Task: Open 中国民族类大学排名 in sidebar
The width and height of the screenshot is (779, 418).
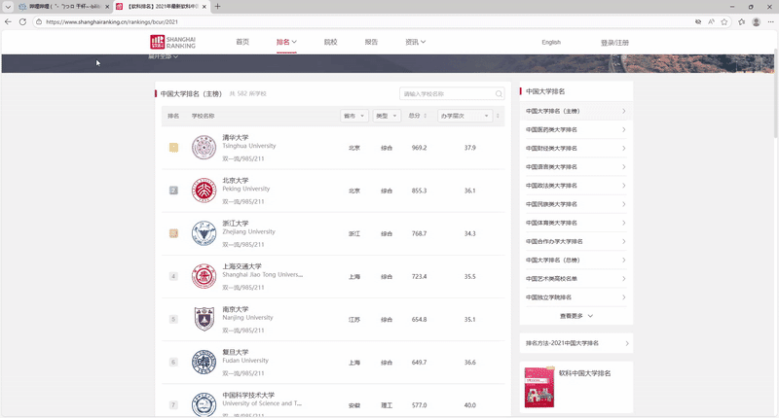Action: pyautogui.click(x=575, y=204)
